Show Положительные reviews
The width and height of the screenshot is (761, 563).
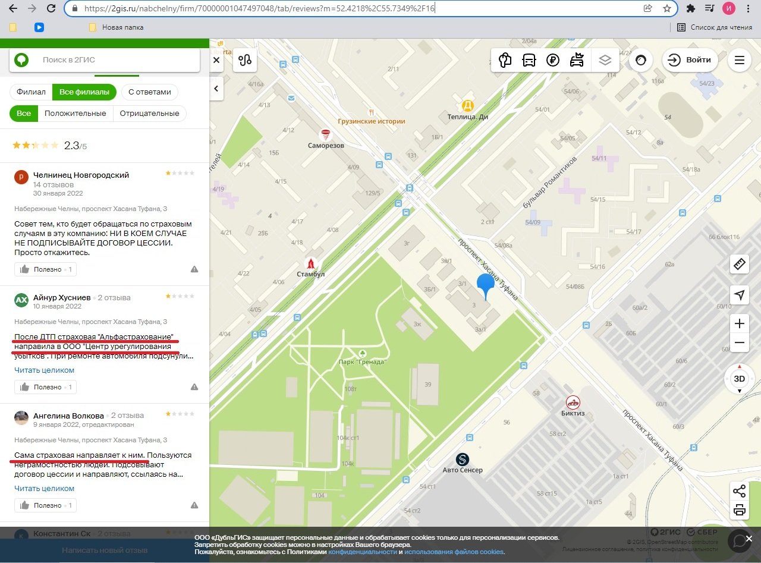pos(76,114)
